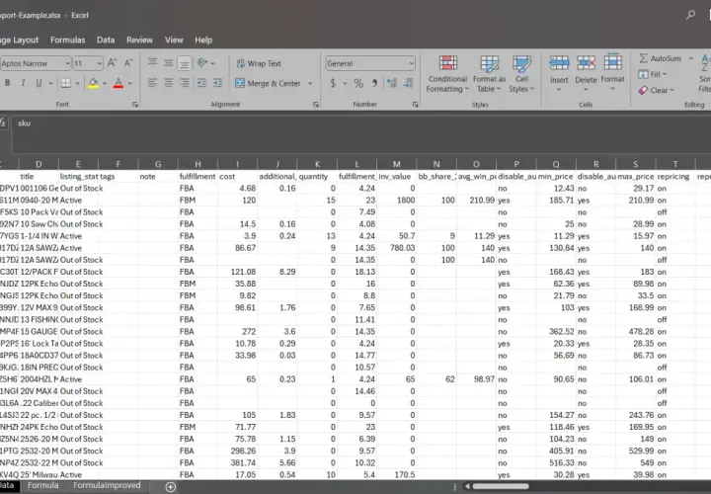711x494 pixels.
Task: Align text right
Action: [x=184, y=83]
